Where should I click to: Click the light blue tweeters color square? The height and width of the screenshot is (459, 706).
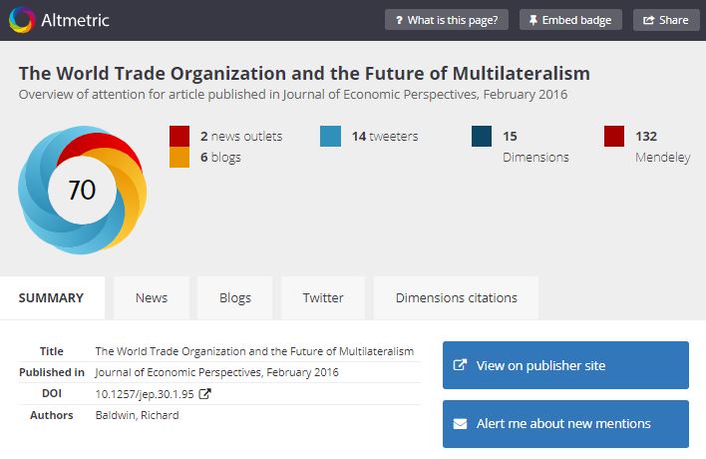(331, 137)
